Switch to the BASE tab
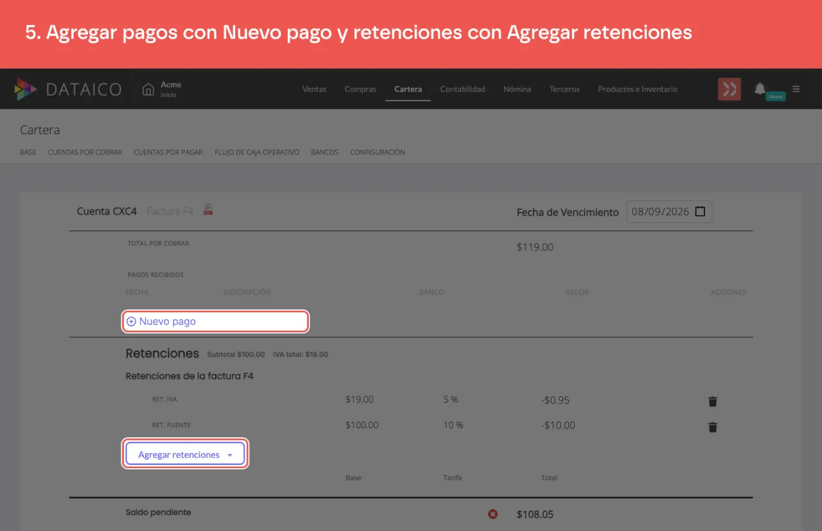Screen dimensions: 822x531 click(28, 152)
